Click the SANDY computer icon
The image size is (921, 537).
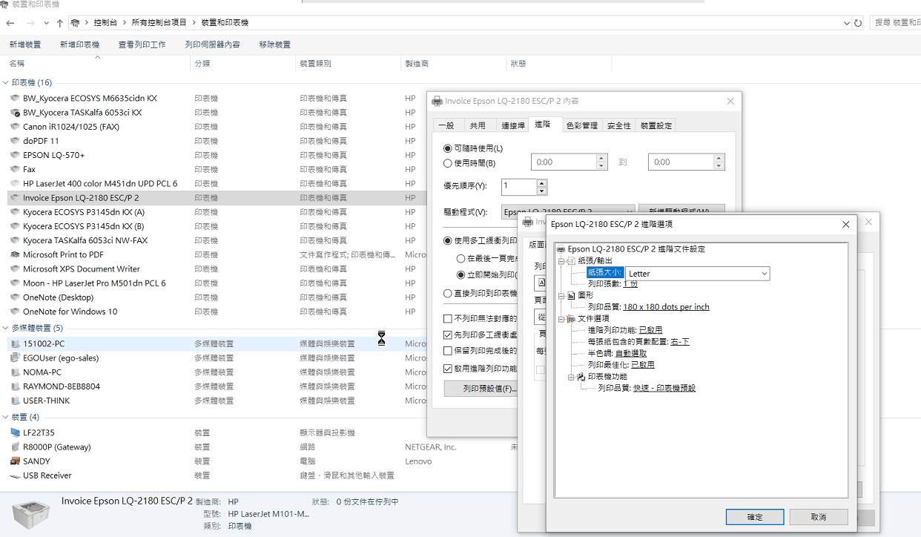pos(15,461)
